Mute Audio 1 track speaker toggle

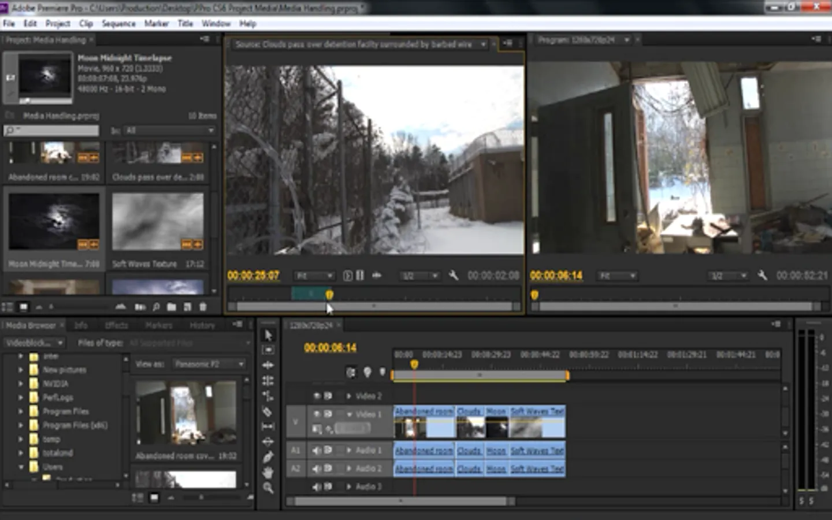[x=317, y=450]
